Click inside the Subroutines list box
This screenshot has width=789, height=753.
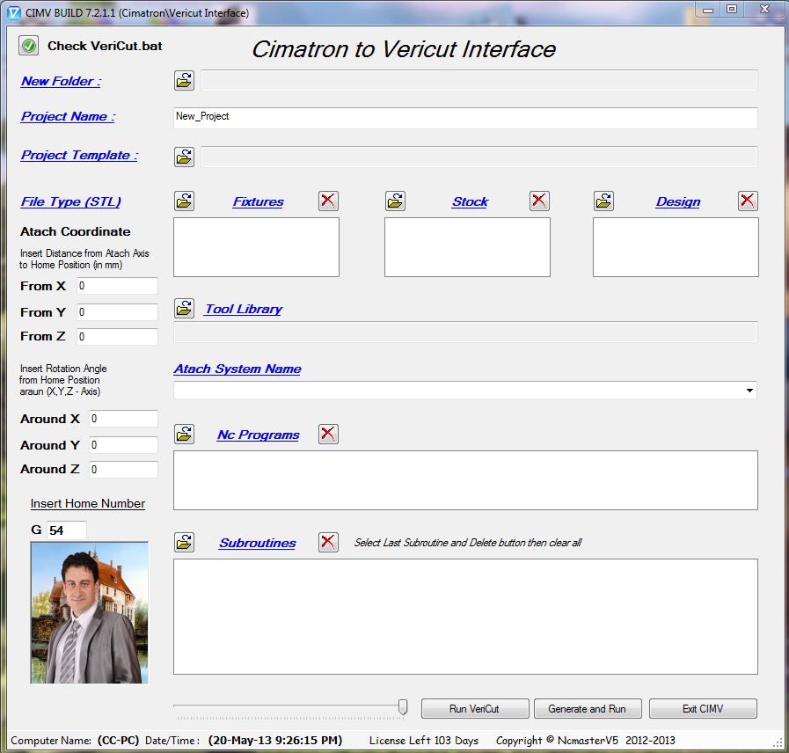click(465, 617)
